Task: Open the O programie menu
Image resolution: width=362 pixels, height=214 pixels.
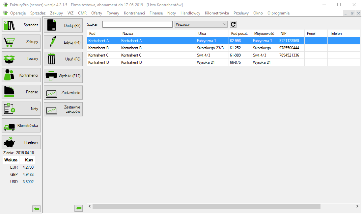Action: [x=278, y=13]
